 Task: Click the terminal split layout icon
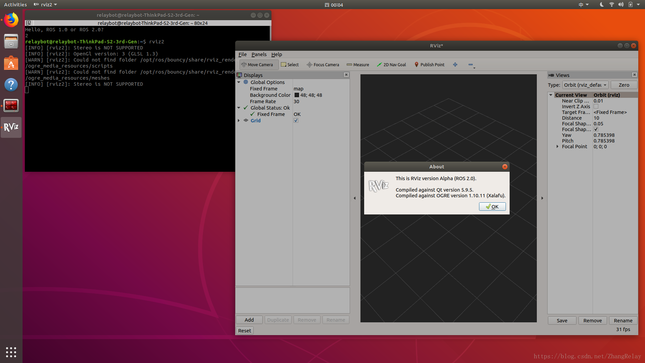pos(29,23)
